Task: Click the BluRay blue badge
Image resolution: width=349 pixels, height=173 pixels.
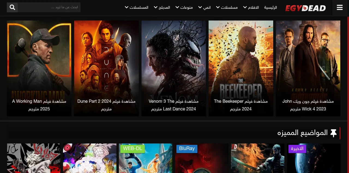Action: [x=187, y=149]
